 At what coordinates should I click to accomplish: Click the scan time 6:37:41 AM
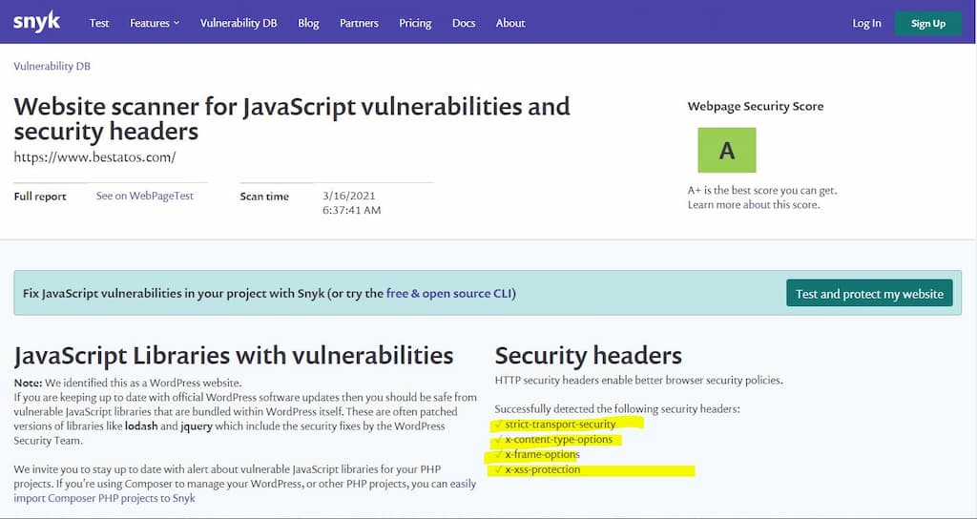tap(351, 211)
